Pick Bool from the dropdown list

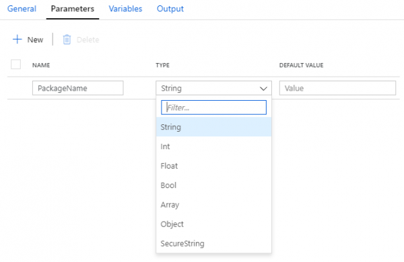coord(213,185)
